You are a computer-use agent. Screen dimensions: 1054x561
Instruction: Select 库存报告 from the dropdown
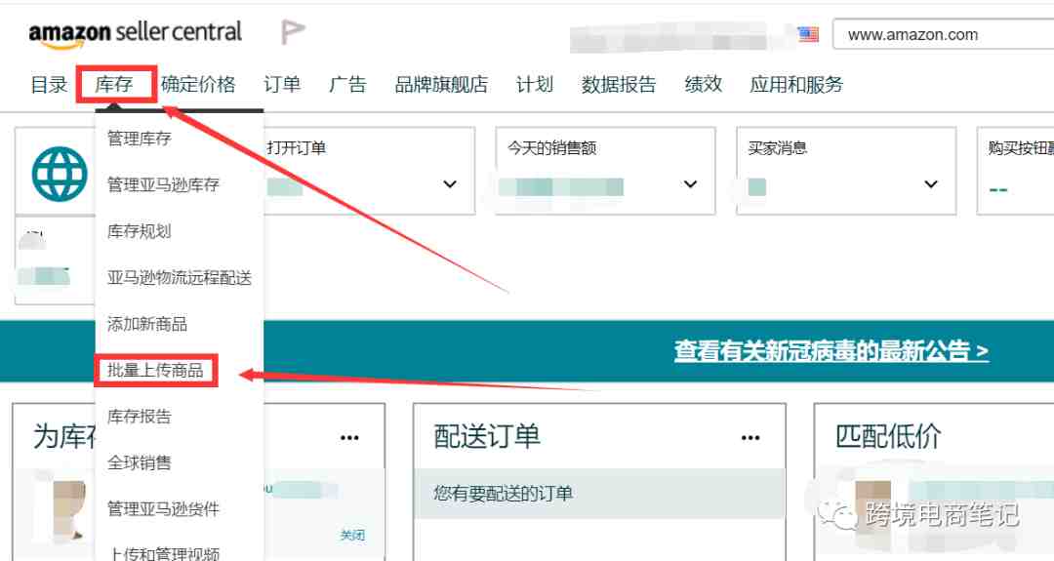point(140,417)
